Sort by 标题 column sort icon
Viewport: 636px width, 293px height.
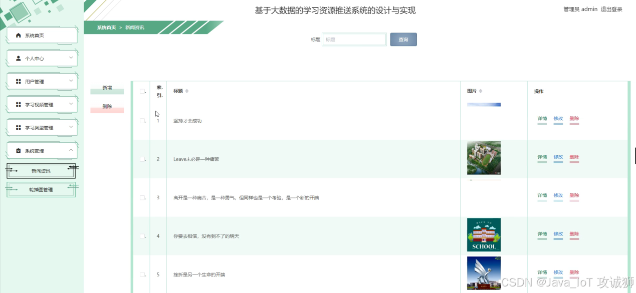click(x=187, y=91)
